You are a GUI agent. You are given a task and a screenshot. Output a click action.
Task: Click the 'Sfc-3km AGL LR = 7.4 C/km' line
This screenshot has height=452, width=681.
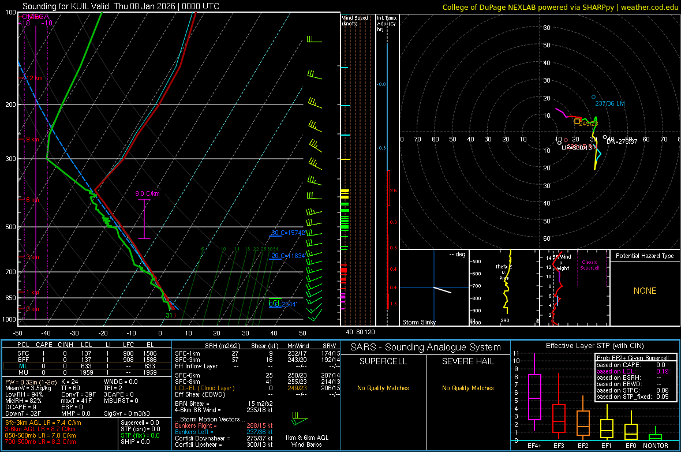click(x=43, y=423)
